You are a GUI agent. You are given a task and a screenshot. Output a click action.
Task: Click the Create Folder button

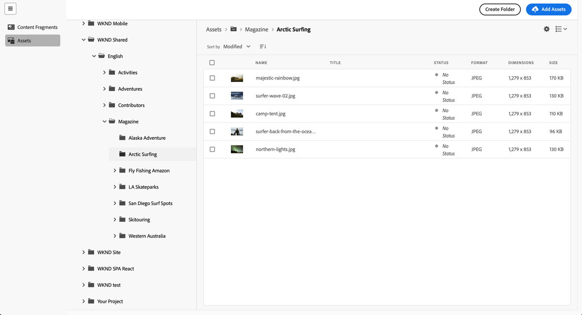click(500, 9)
